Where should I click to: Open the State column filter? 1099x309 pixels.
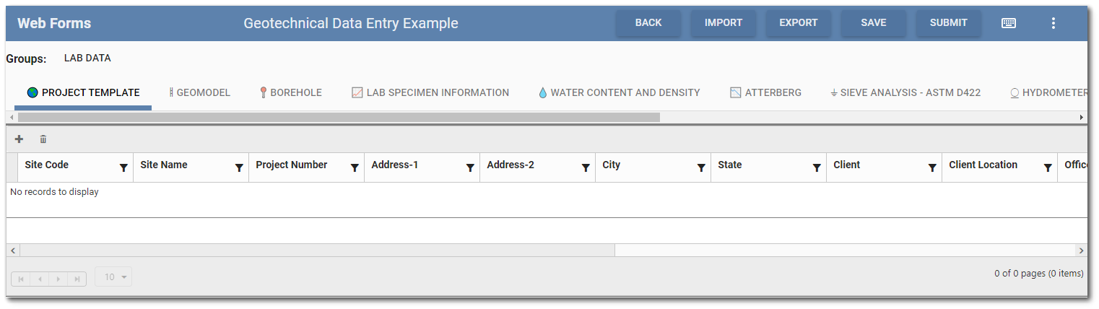pos(817,167)
